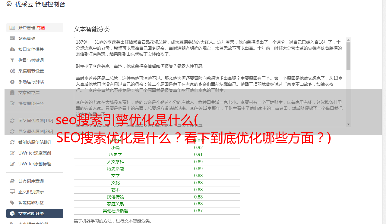386x224 pixels.
Task: Click the text area scrollbar thumb
Action: point(348,56)
